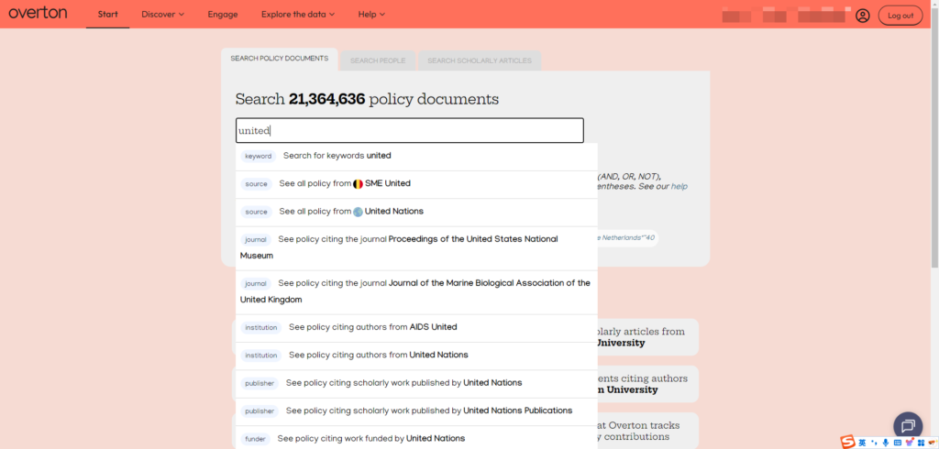Toggle the IME English/Chinese language mode

point(863,443)
